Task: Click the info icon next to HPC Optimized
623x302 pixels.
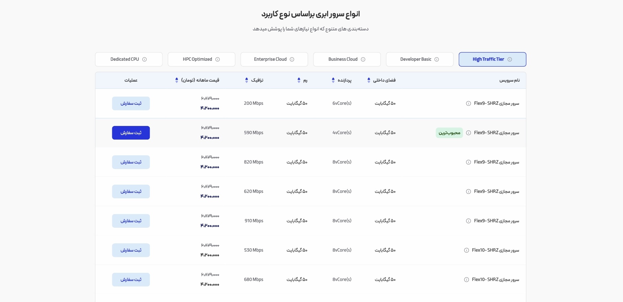Action: (218, 59)
